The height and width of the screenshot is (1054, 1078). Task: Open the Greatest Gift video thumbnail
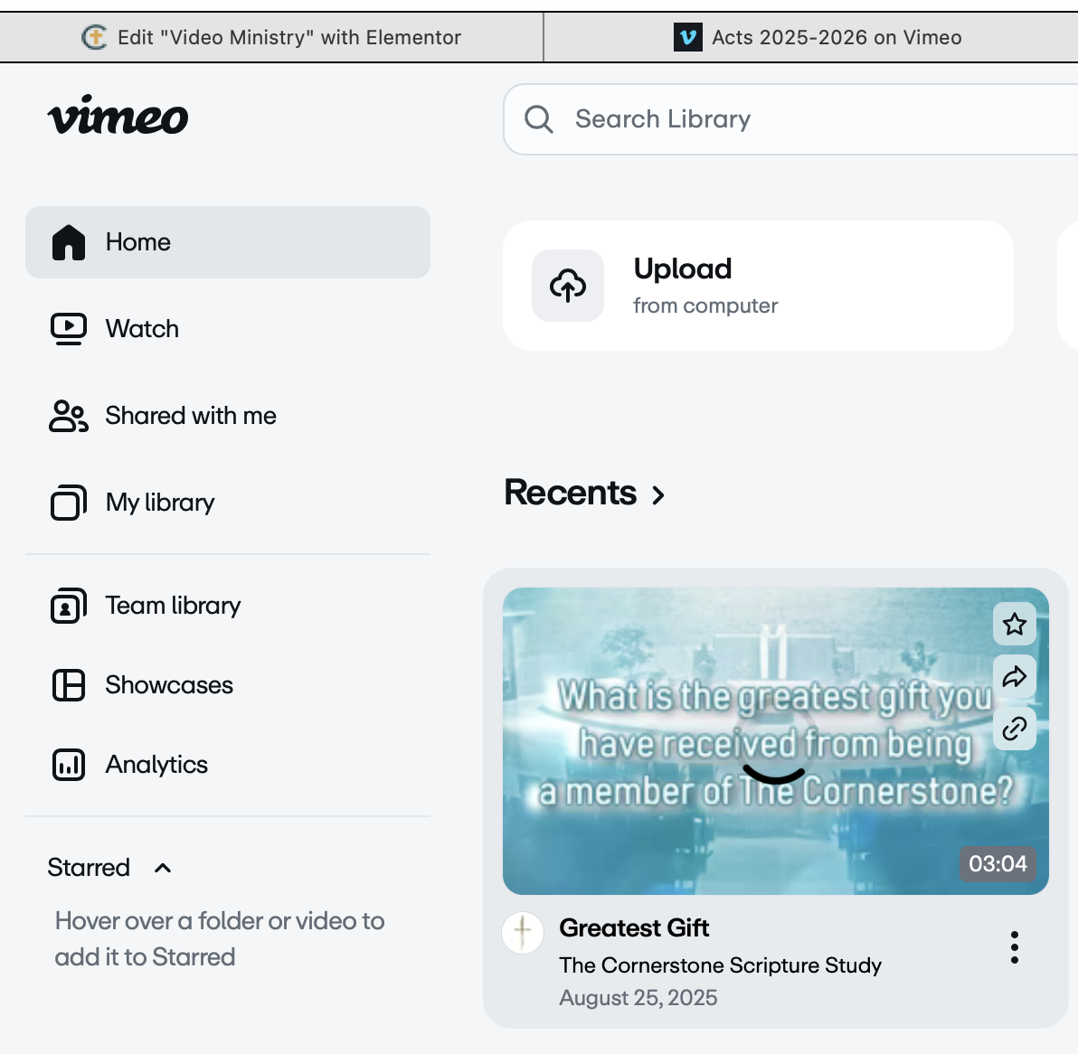[776, 740]
